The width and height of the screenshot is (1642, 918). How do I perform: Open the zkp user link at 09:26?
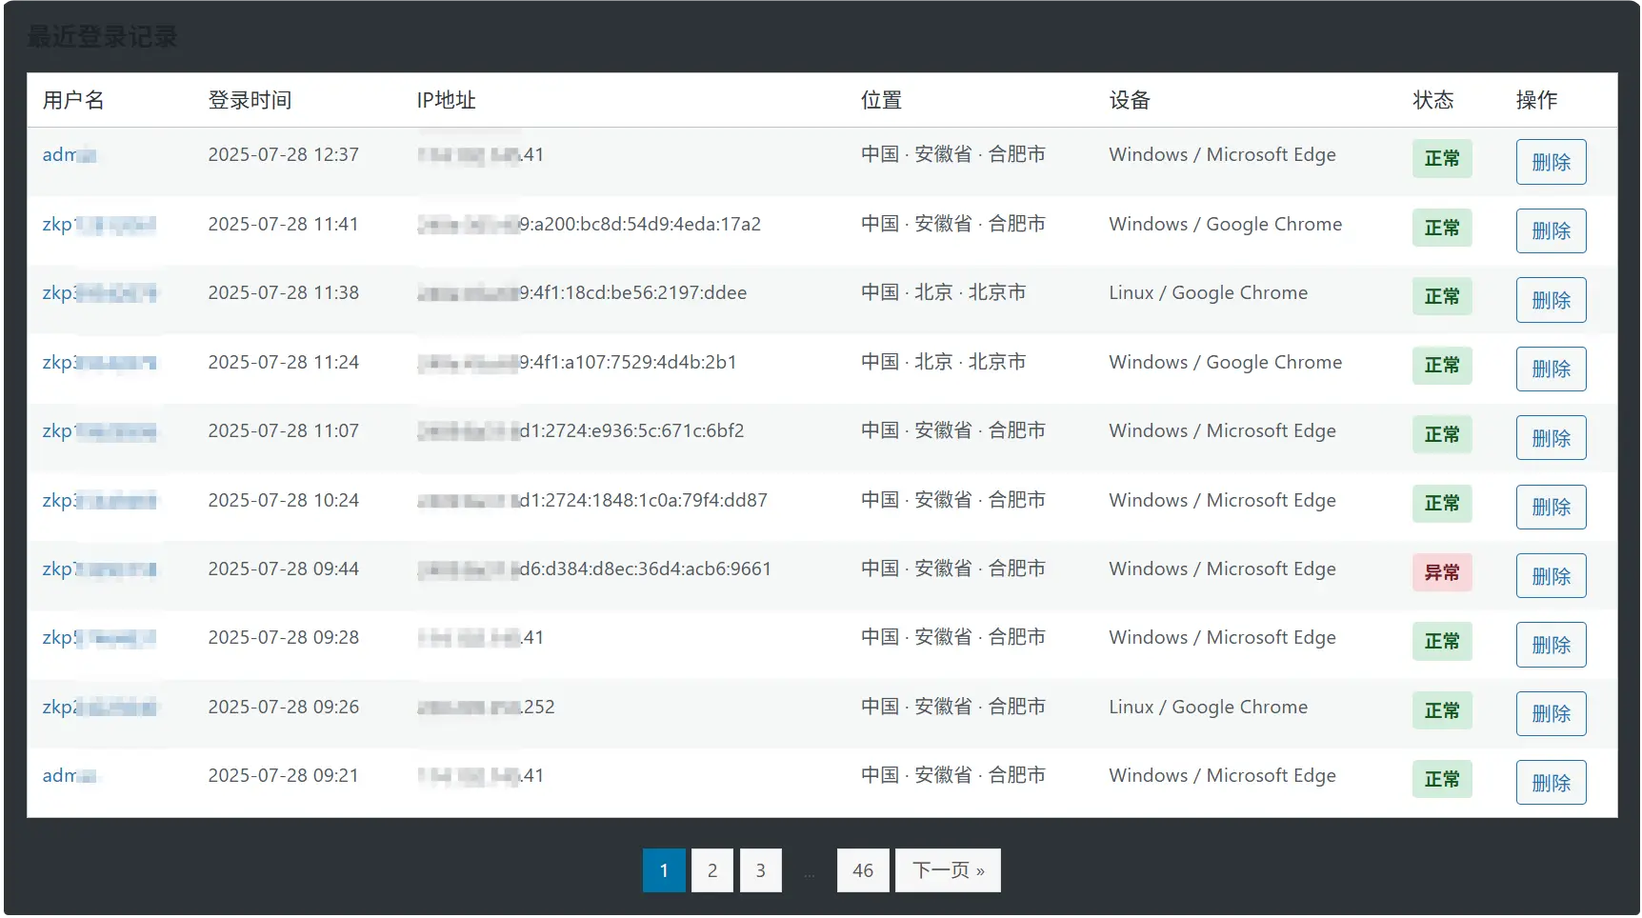pyautogui.click(x=99, y=707)
